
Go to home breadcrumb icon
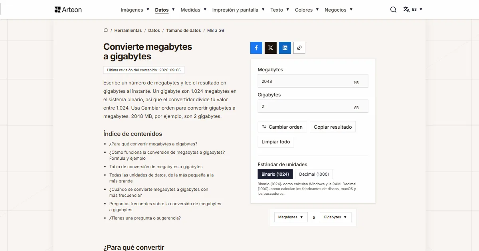[x=106, y=30]
